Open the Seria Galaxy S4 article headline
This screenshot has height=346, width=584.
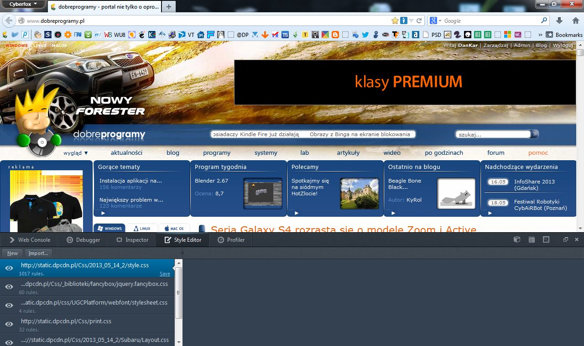click(x=343, y=229)
